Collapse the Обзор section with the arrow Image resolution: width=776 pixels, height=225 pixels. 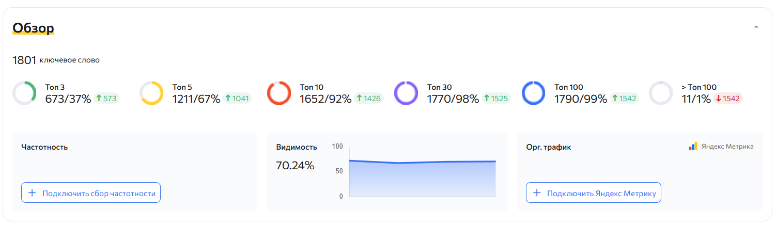click(x=756, y=27)
